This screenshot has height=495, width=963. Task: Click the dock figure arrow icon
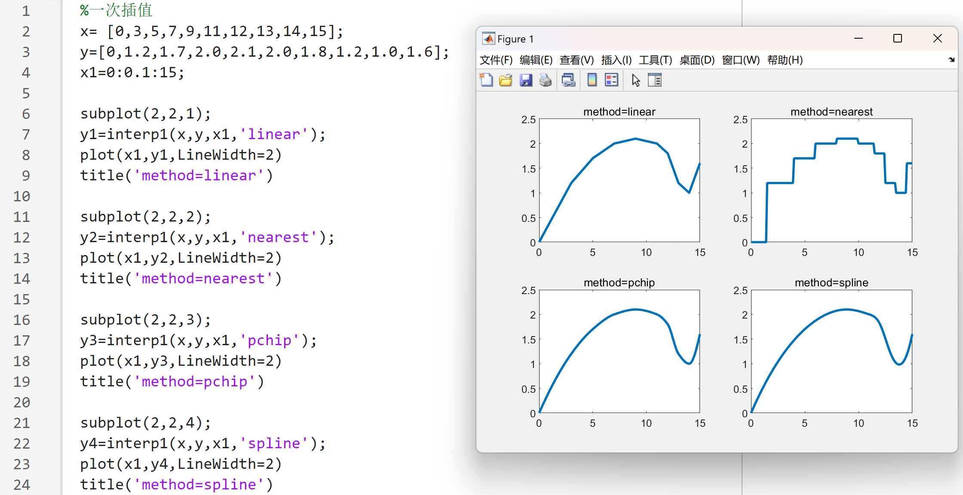(x=951, y=60)
